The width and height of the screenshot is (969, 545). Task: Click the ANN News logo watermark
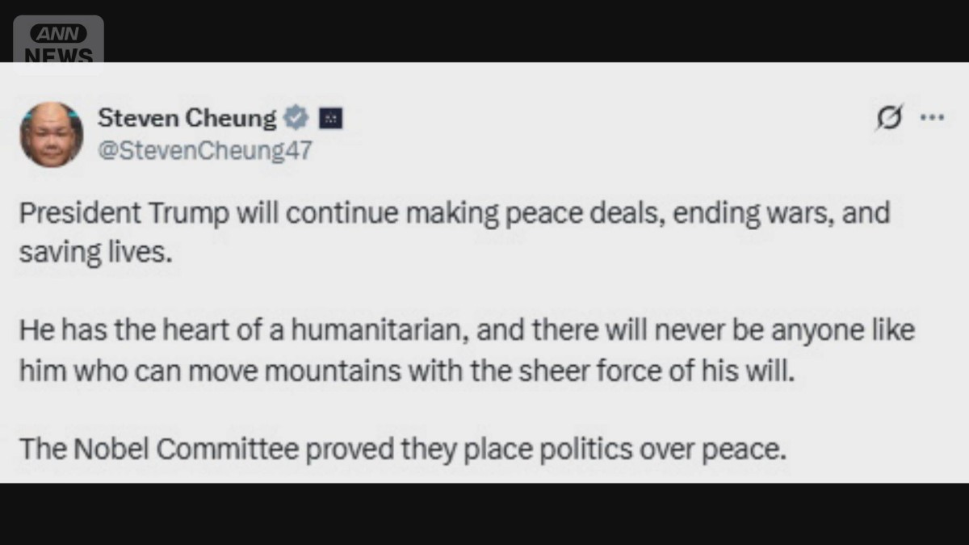click(58, 45)
